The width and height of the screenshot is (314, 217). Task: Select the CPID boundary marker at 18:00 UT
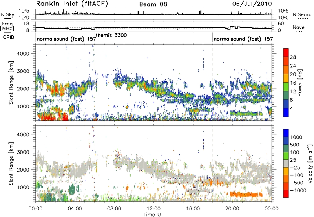pos(213,37)
